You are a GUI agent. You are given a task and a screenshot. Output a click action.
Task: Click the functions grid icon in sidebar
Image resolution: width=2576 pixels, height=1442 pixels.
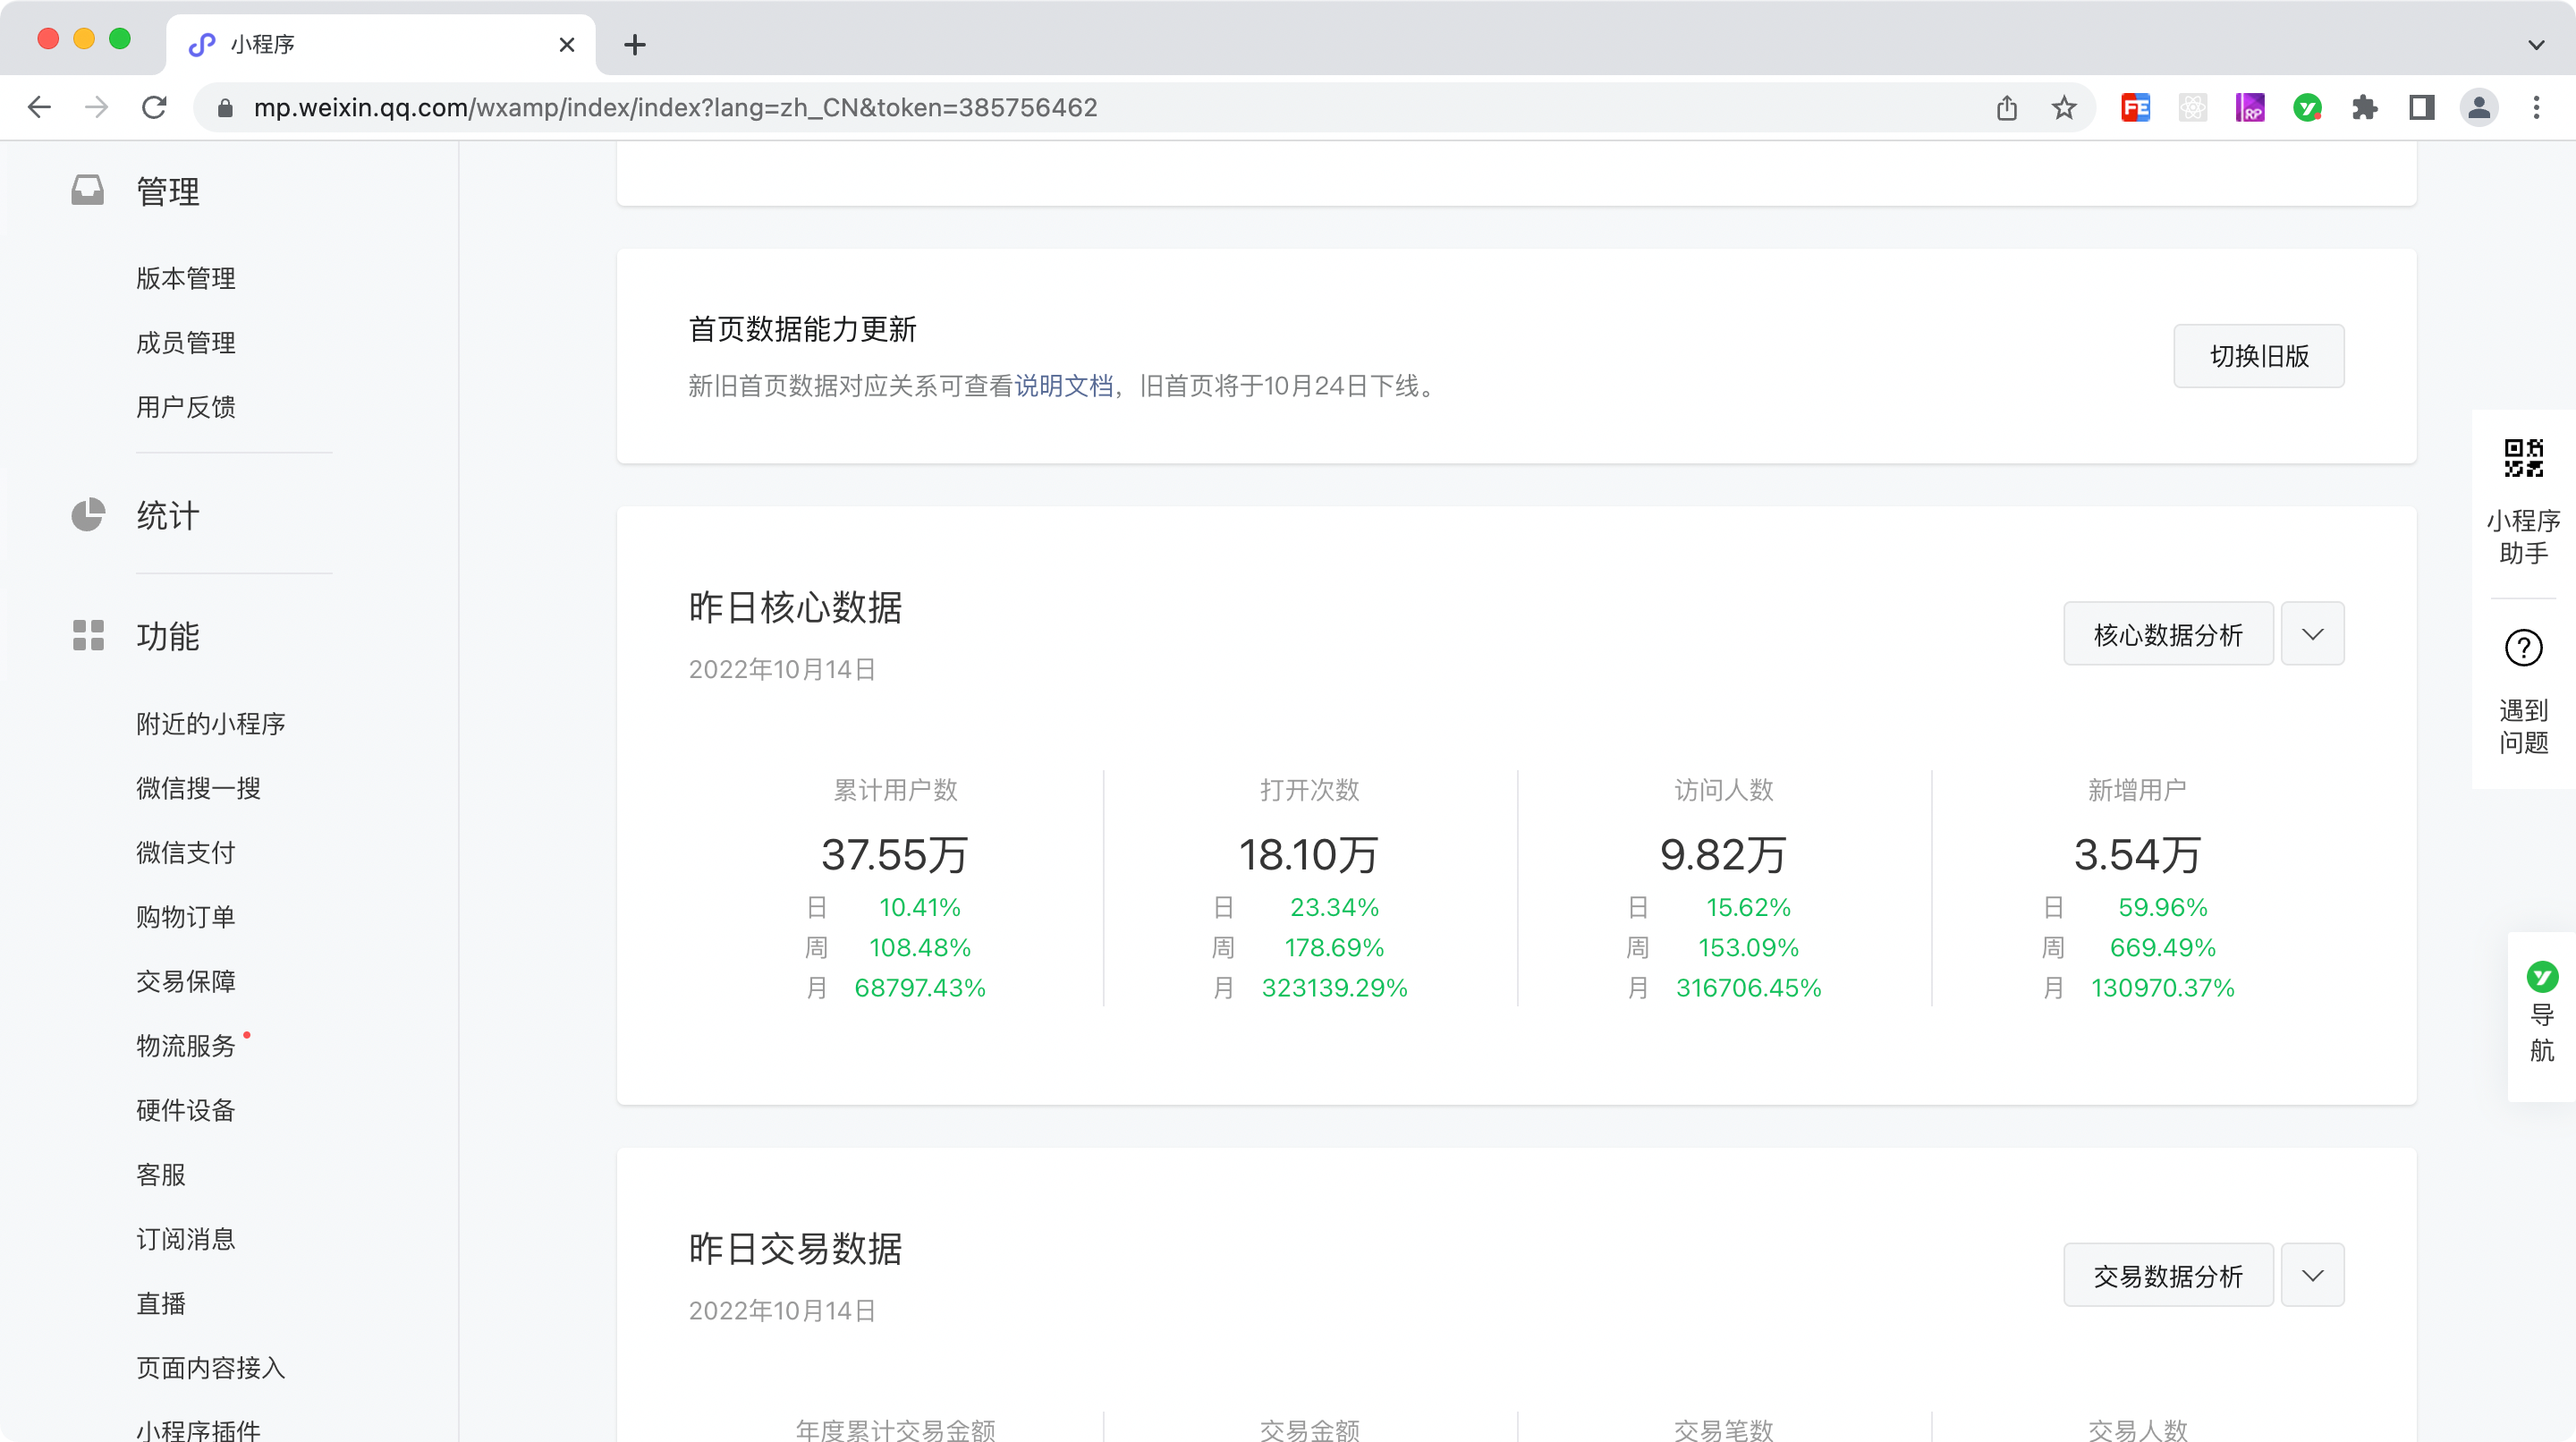(88, 635)
